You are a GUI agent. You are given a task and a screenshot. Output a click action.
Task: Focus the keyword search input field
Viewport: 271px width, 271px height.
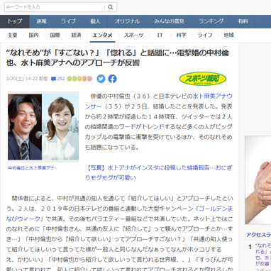pyautogui.click(x=55, y=7)
